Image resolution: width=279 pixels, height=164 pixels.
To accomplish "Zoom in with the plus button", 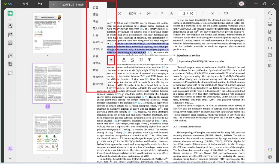I will tap(149, 14).
